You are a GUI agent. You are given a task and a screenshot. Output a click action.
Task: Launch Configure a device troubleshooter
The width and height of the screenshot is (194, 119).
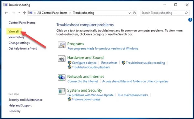click(x=84, y=63)
